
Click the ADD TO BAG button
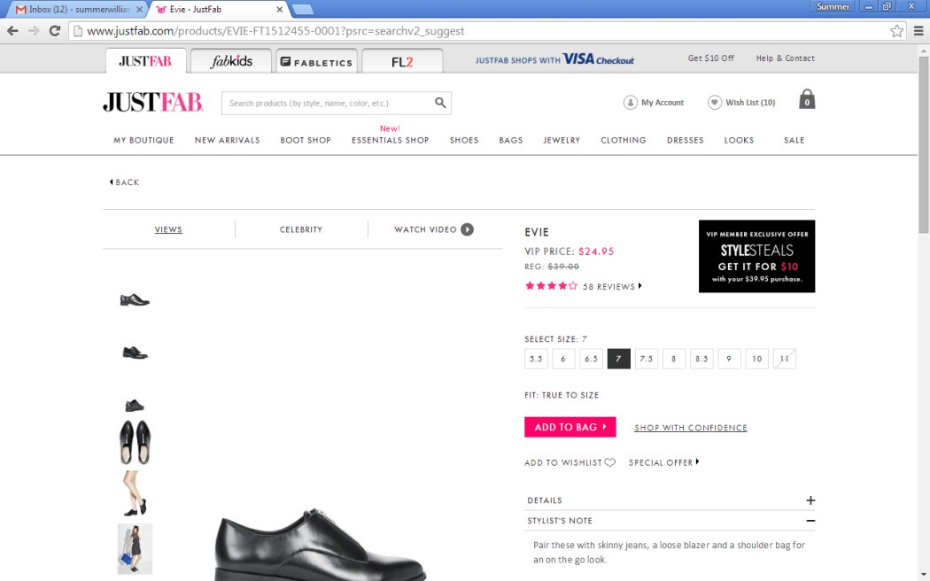tap(570, 427)
